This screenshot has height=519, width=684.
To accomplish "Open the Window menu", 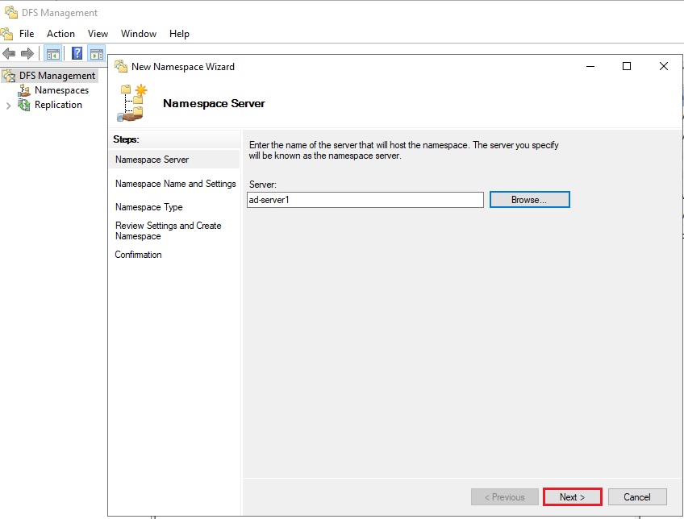I will pos(138,34).
